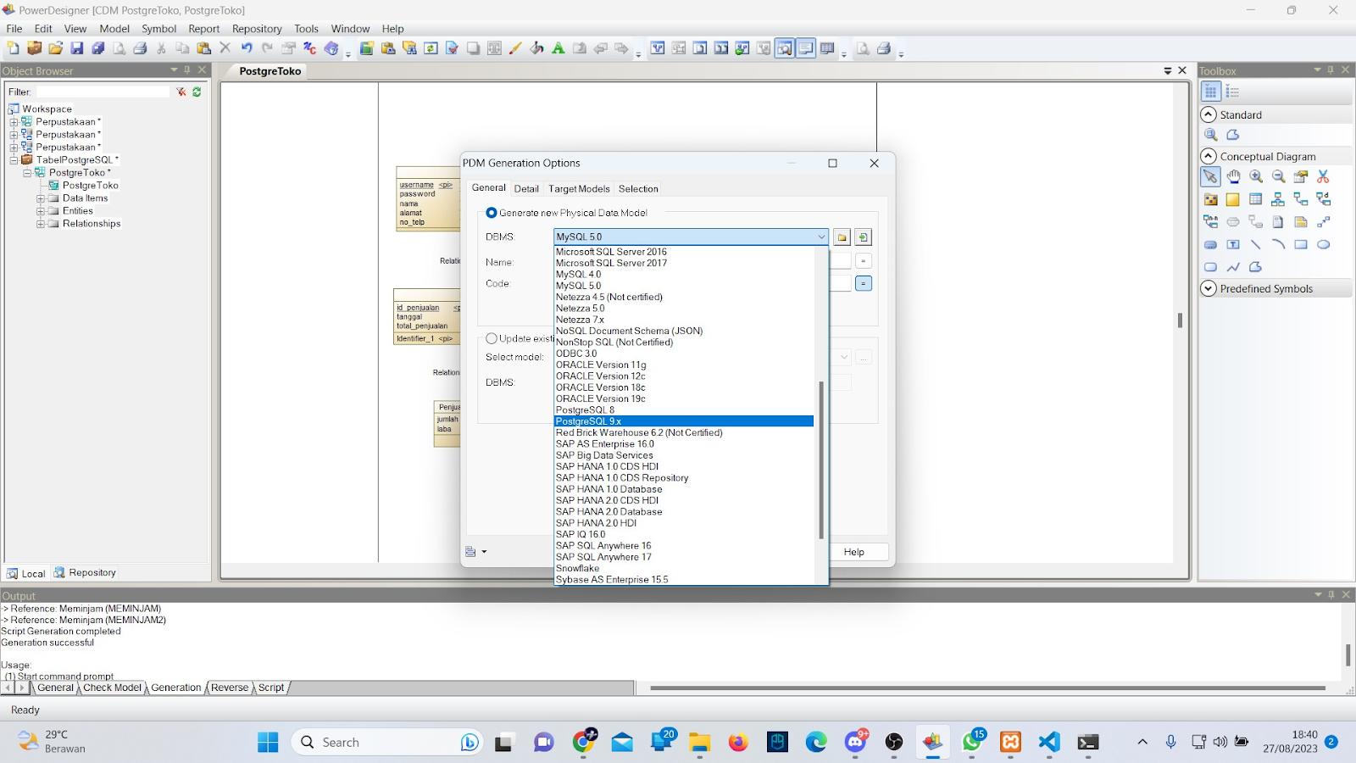Screen dimensions: 1356x763
Task: Click the Open folder icon in toolbar
Action: (x=55, y=48)
